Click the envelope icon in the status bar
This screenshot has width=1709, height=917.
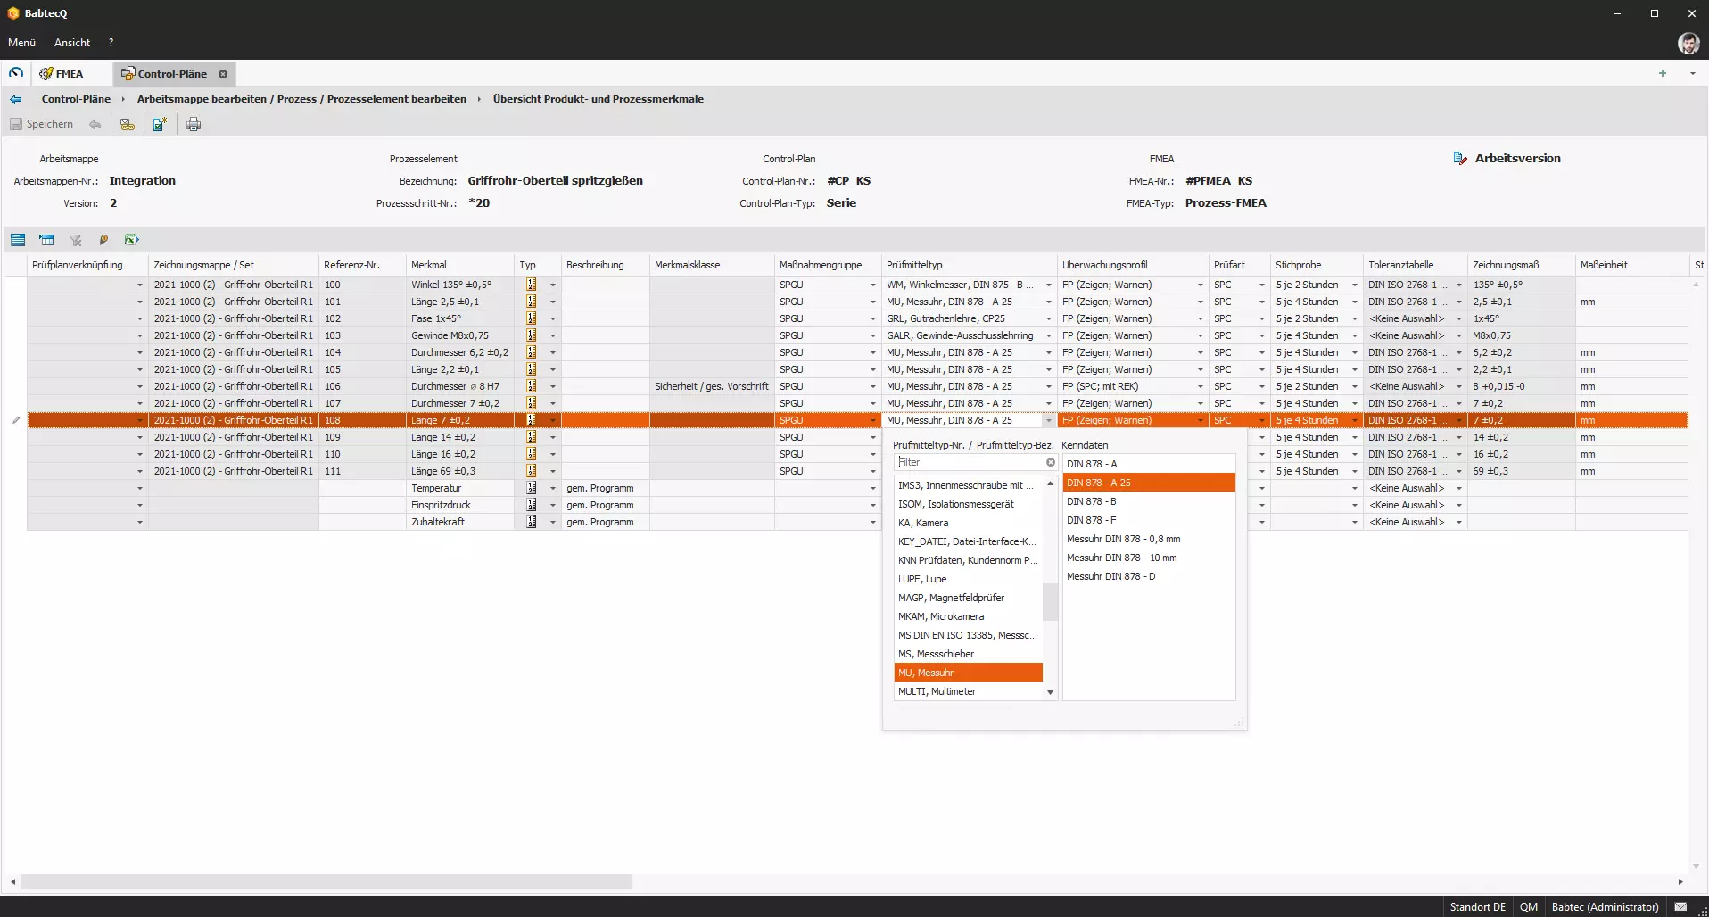(1680, 906)
